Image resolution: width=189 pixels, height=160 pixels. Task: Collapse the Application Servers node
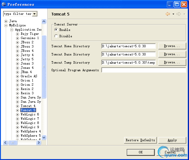tap(12, 30)
